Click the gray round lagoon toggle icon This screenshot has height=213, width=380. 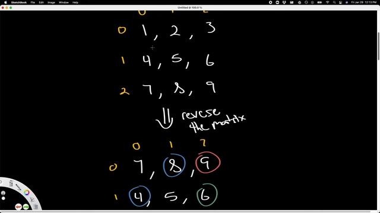click(3, 193)
